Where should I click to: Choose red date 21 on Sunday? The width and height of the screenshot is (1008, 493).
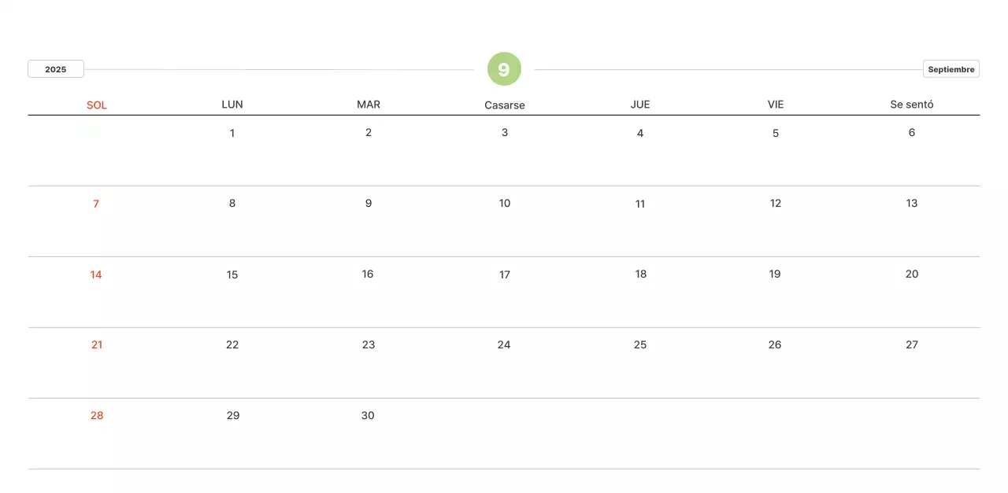97,345
